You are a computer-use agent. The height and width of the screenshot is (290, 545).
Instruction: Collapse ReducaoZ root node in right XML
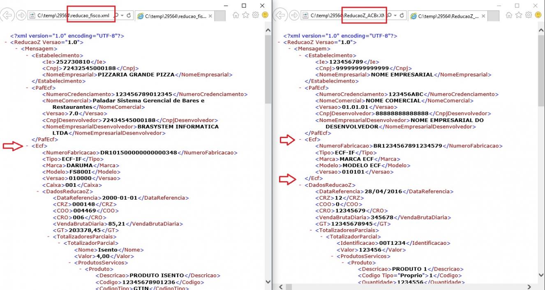(x=279, y=42)
